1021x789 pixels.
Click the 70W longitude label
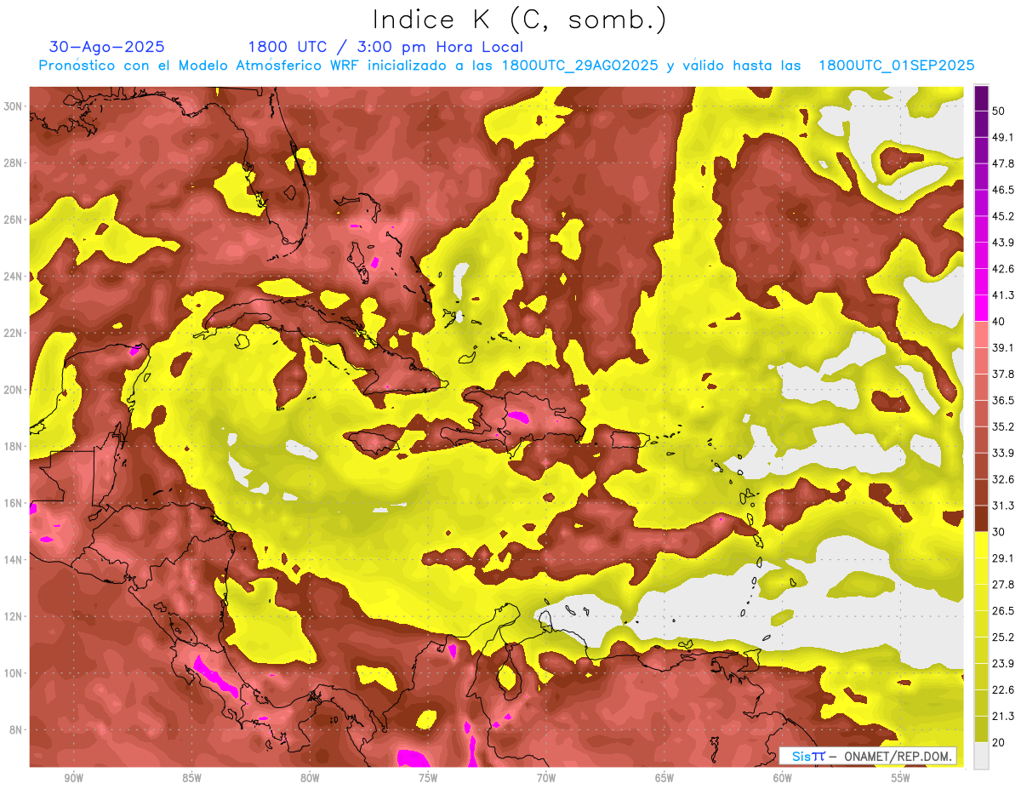point(546,778)
